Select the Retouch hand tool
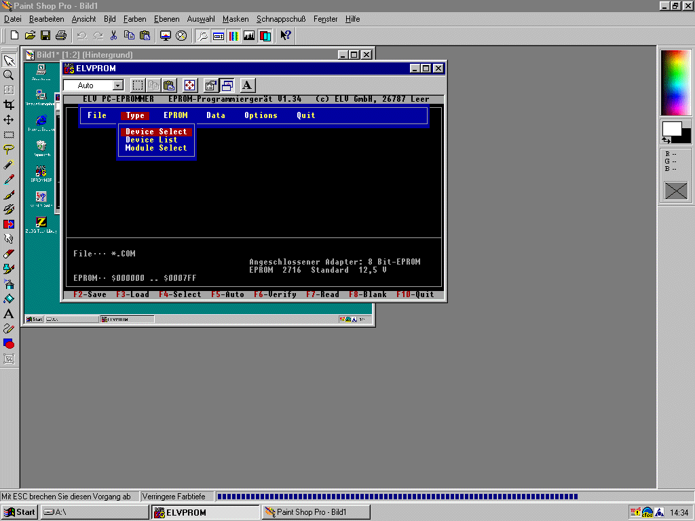 [9, 239]
